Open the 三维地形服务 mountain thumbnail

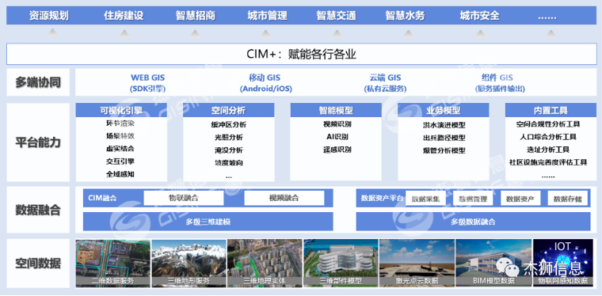coord(189,264)
